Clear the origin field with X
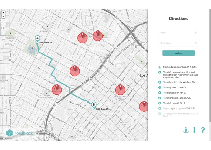Image resolution: width=211 pixels, height=150 pixels. [196, 32]
